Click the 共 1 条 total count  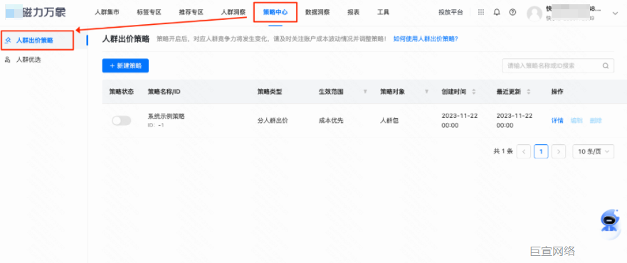tap(503, 151)
